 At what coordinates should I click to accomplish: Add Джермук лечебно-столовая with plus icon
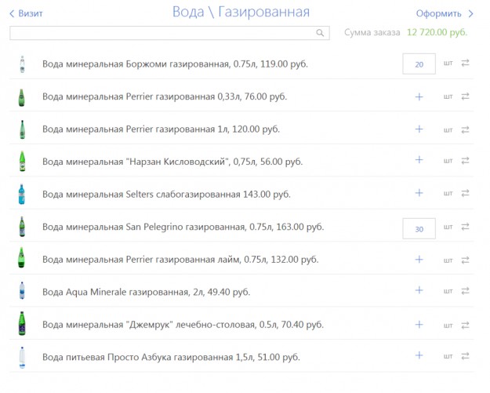coord(419,323)
